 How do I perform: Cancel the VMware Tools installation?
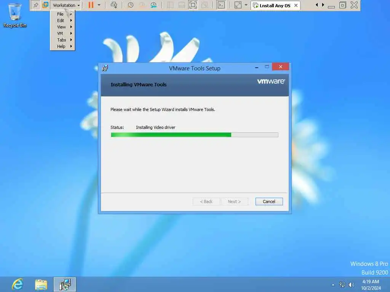coord(269,202)
